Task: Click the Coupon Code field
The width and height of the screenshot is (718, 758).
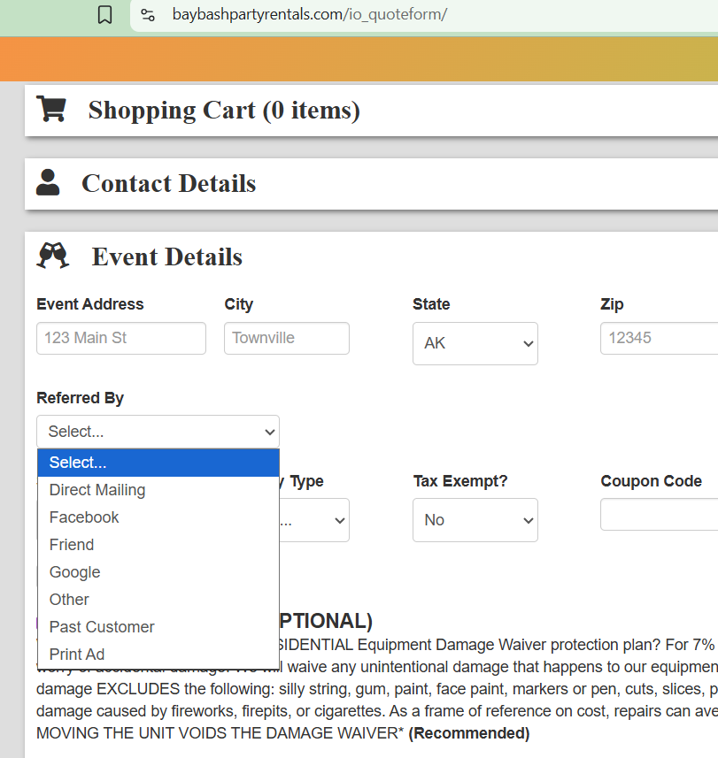Action: (659, 515)
